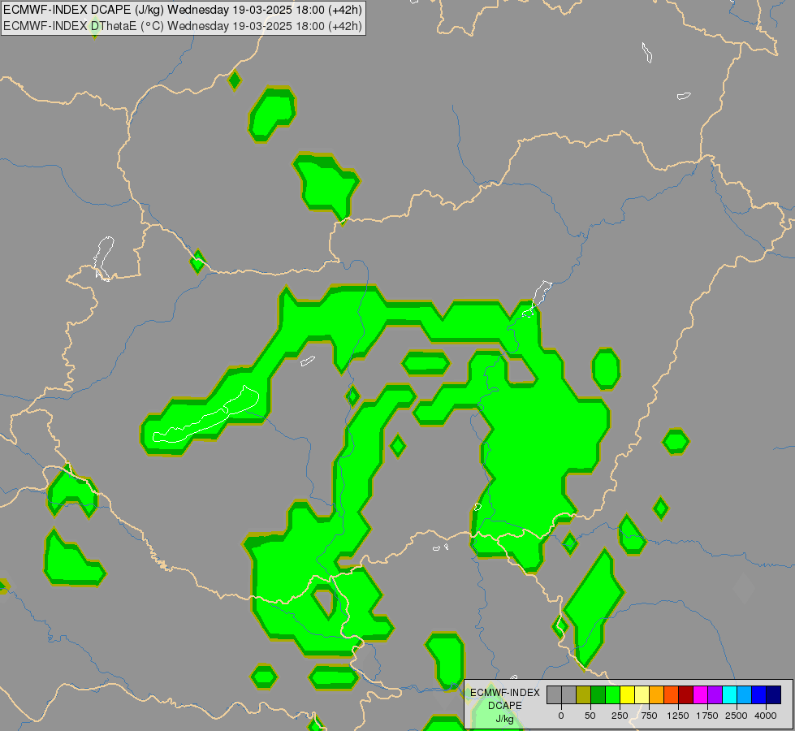Click the magenta legend swatch
The height and width of the screenshot is (731, 795).
click(x=701, y=695)
